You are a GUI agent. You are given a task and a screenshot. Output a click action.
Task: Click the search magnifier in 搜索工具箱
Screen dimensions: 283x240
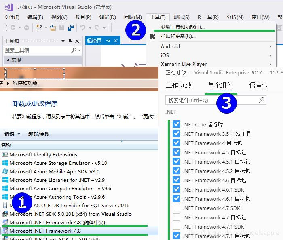click(74, 50)
